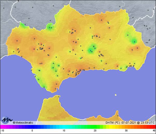Click the ©Meteoclimatic copyright text
The height and width of the screenshot is (134, 156).
pyautogui.click(x=23, y=123)
